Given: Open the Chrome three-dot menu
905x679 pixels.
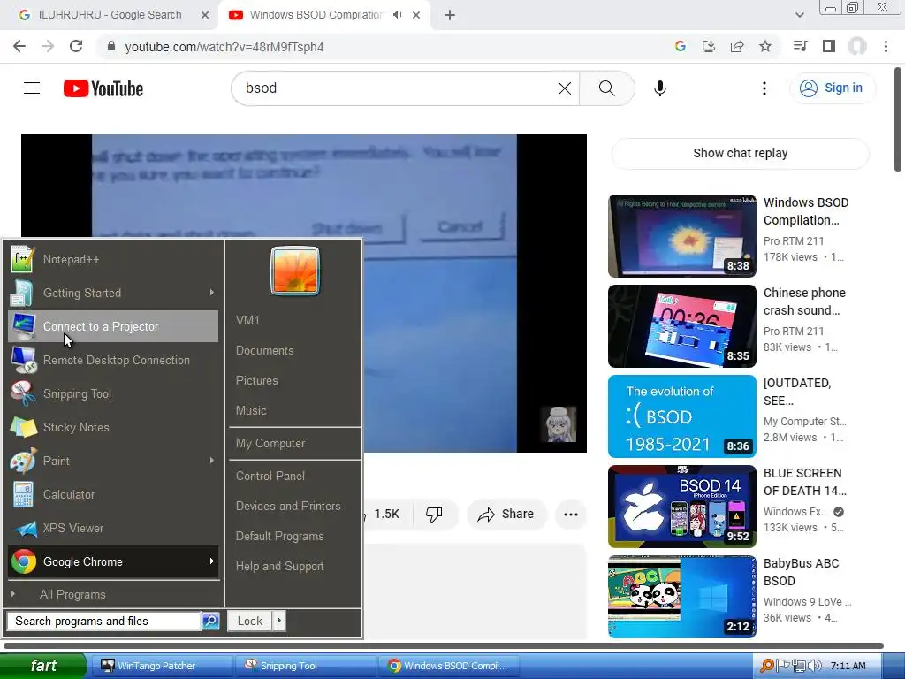Looking at the screenshot, I should point(886,46).
